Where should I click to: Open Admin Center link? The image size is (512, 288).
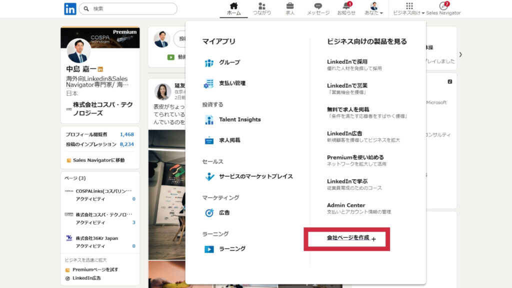(346, 205)
